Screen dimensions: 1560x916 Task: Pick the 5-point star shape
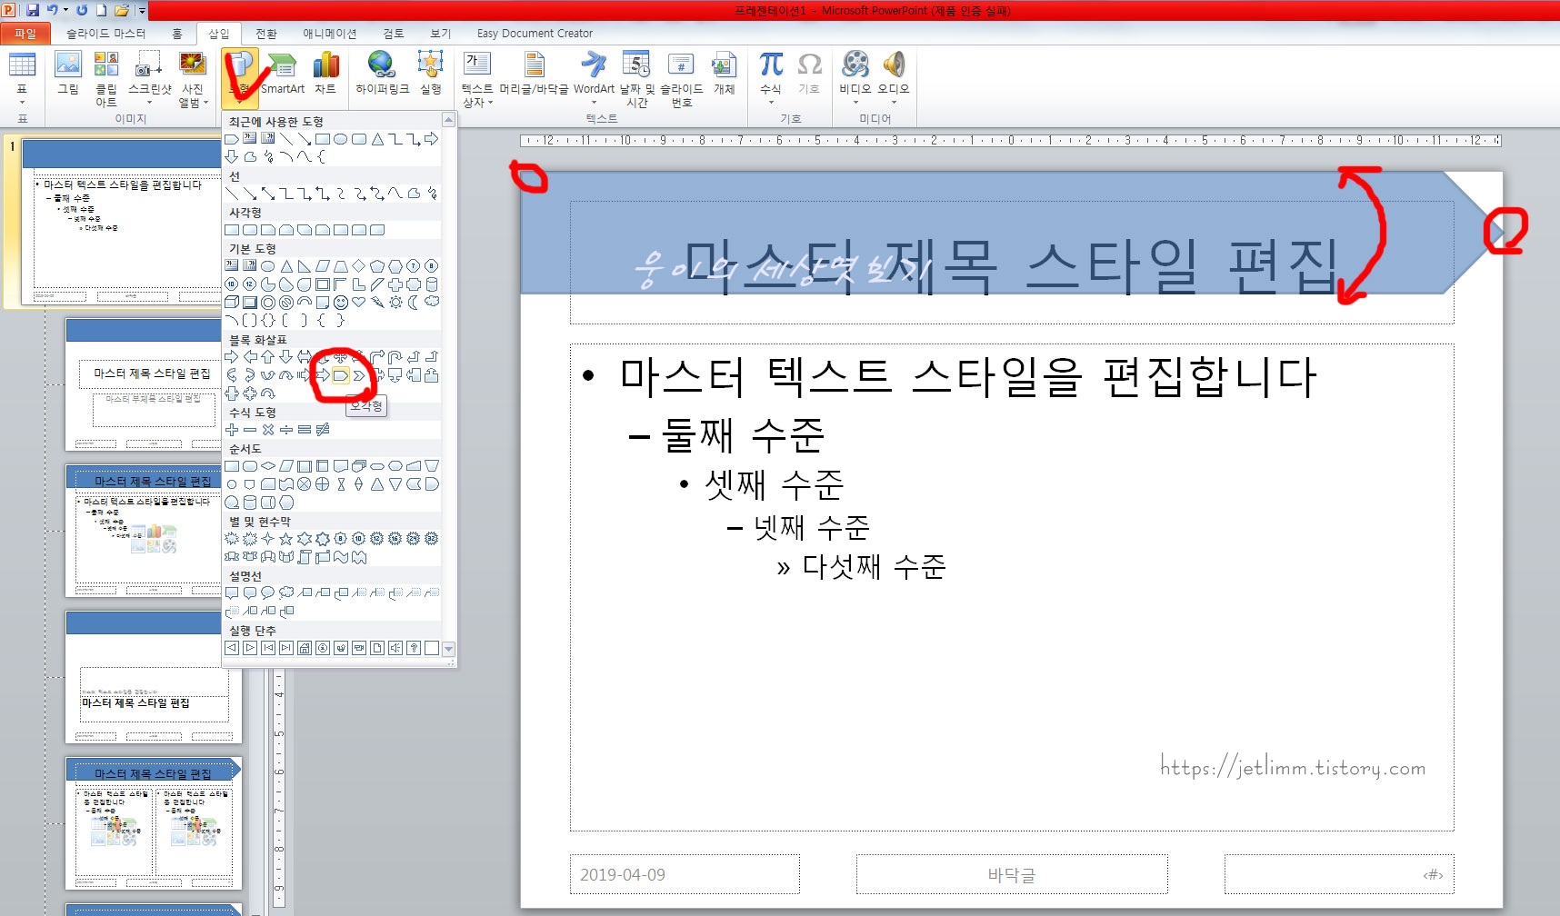[286, 539]
